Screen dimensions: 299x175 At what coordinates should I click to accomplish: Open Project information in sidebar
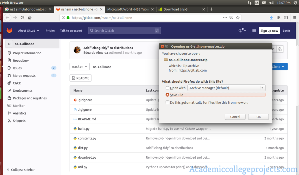coord(27,53)
